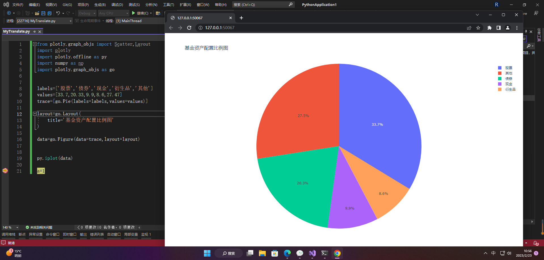Viewport: 544px width, 260px height.
Task: Click the navigate backward arrow in Visual Studio toolbar
Action: [x=9, y=13]
